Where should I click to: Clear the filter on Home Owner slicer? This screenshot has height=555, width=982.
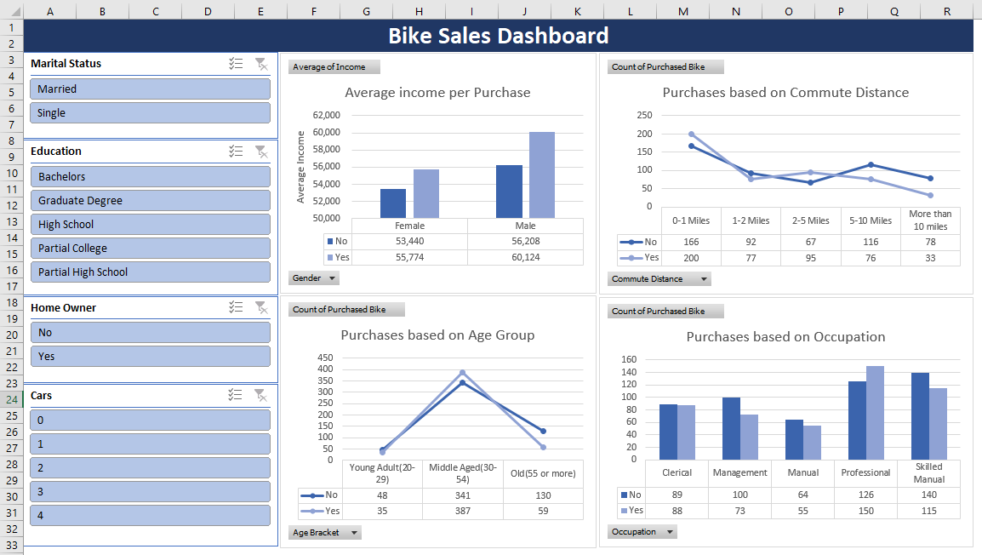point(262,307)
